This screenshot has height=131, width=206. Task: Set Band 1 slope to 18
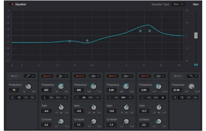[26, 97]
